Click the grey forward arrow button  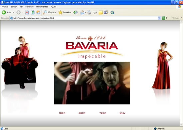click(18, 12)
